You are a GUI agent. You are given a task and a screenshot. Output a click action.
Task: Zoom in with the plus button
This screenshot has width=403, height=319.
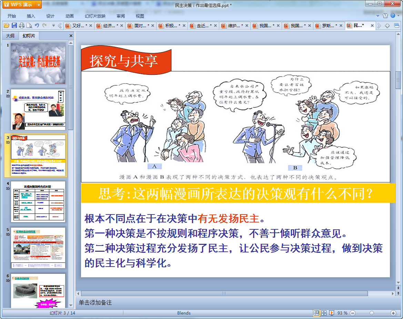[x=393, y=313]
